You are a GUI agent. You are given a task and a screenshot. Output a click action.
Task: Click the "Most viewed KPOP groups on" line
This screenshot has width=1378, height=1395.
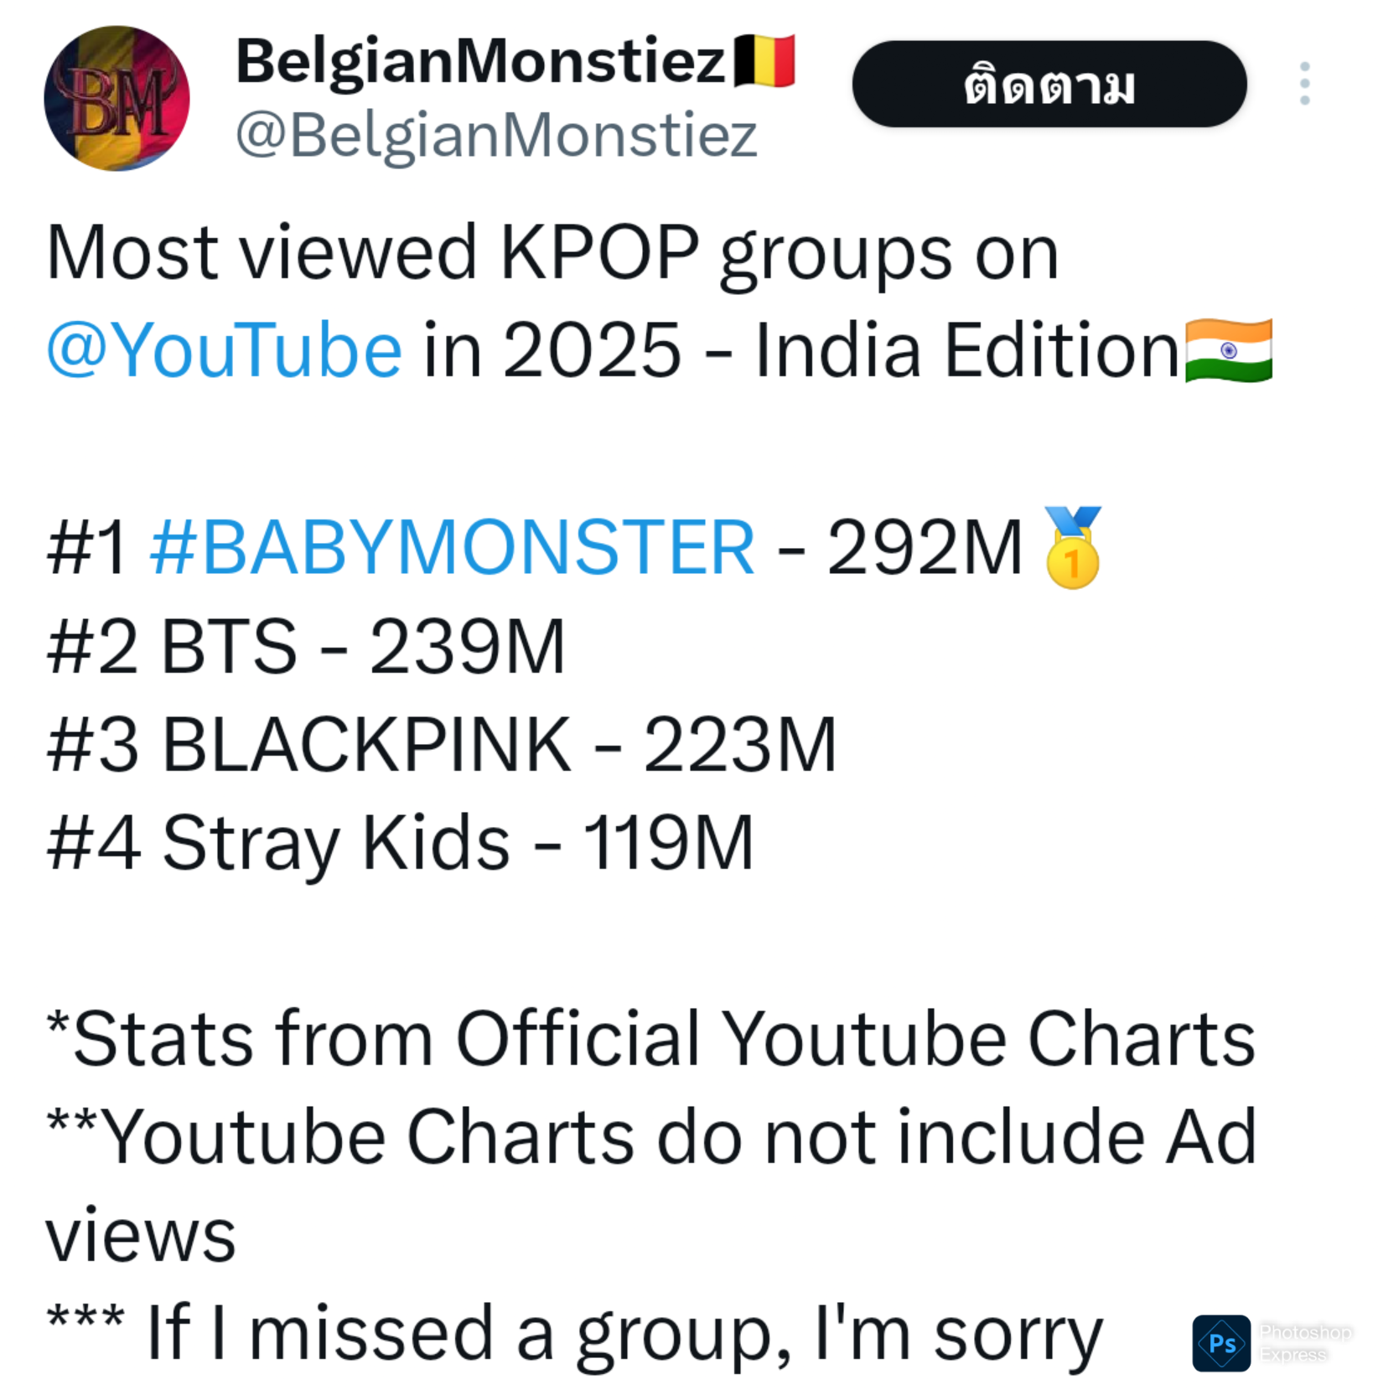coord(552,253)
